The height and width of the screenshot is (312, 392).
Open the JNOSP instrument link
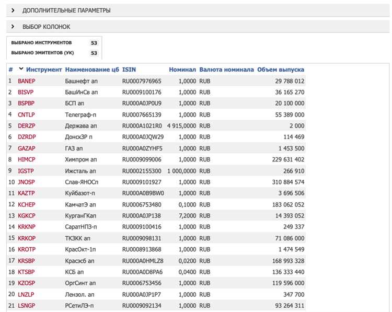(26, 182)
